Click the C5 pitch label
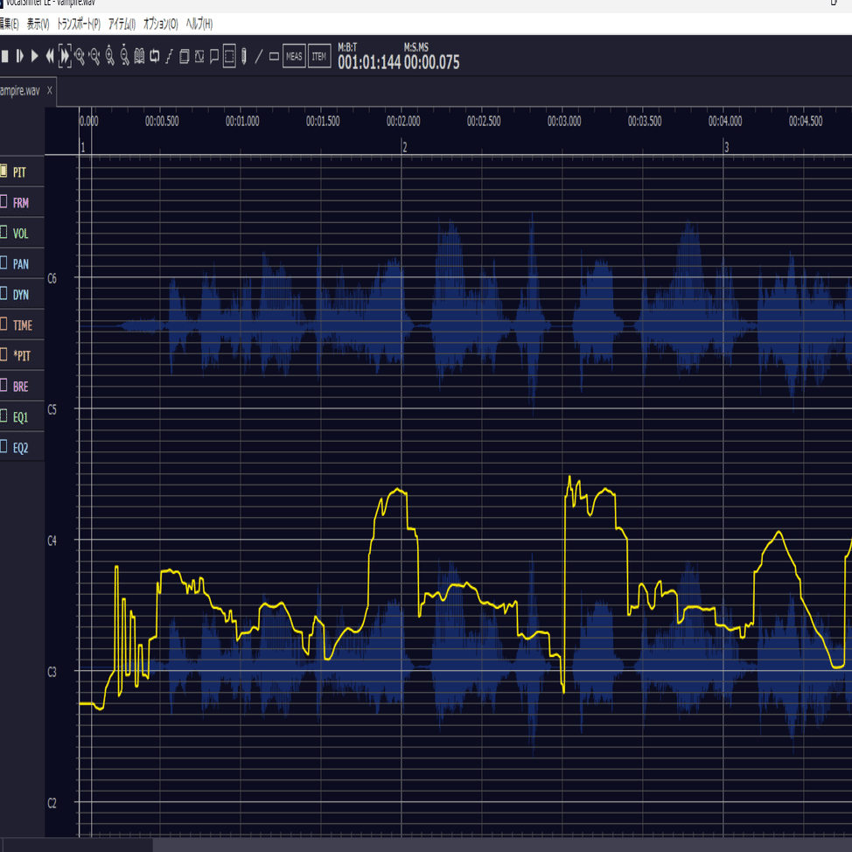852x852 pixels. pyautogui.click(x=52, y=409)
